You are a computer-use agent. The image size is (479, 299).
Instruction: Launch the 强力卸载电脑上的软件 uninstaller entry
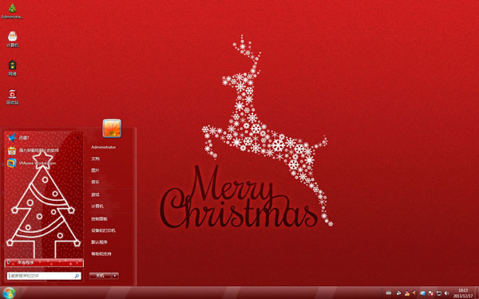(43, 151)
